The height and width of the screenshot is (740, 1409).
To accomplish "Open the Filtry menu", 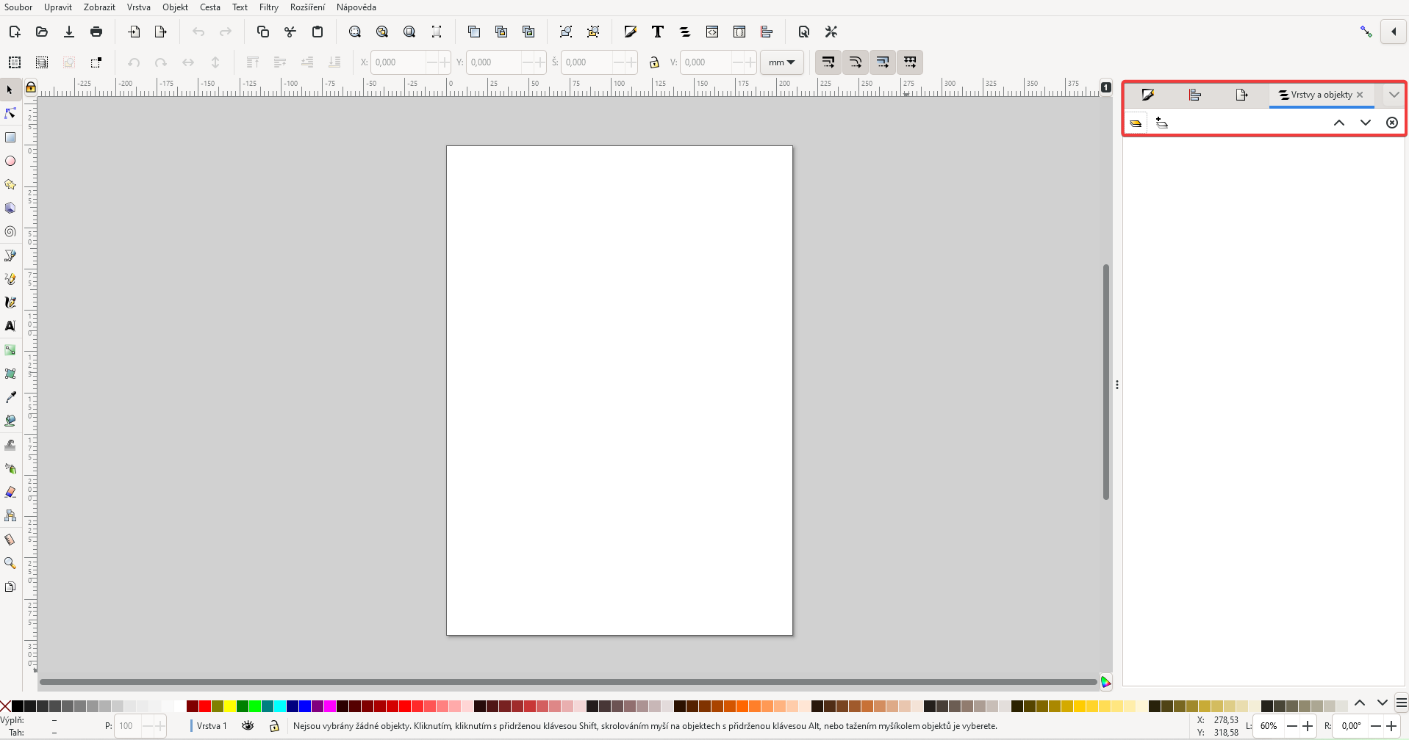I will (268, 7).
